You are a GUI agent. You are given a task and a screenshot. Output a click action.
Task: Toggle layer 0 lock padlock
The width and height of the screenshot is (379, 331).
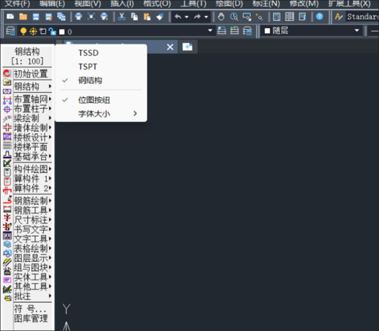[x=52, y=31]
